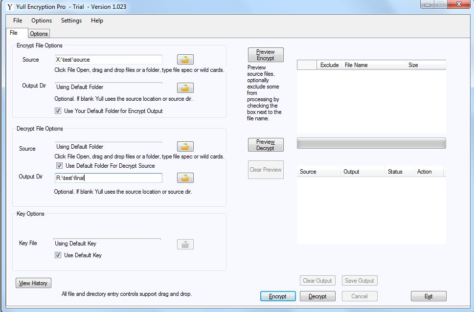The width and height of the screenshot is (474, 312).
Task: Toggle Use Default Folder For Decrypt Source
Action: coord(59,166)
